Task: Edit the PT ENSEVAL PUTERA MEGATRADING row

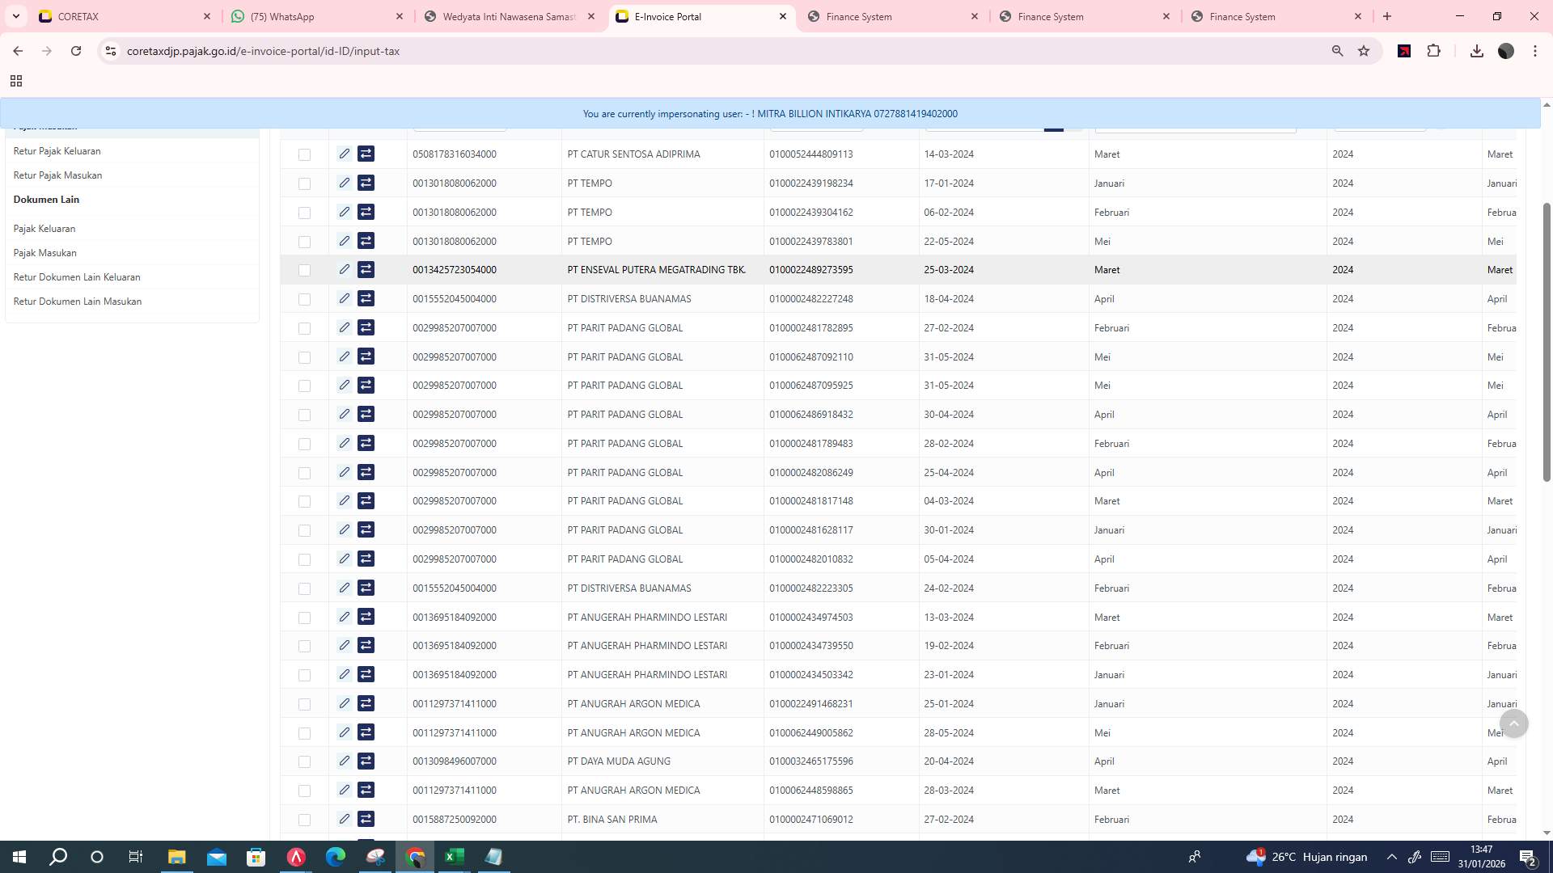Action: 344,269
